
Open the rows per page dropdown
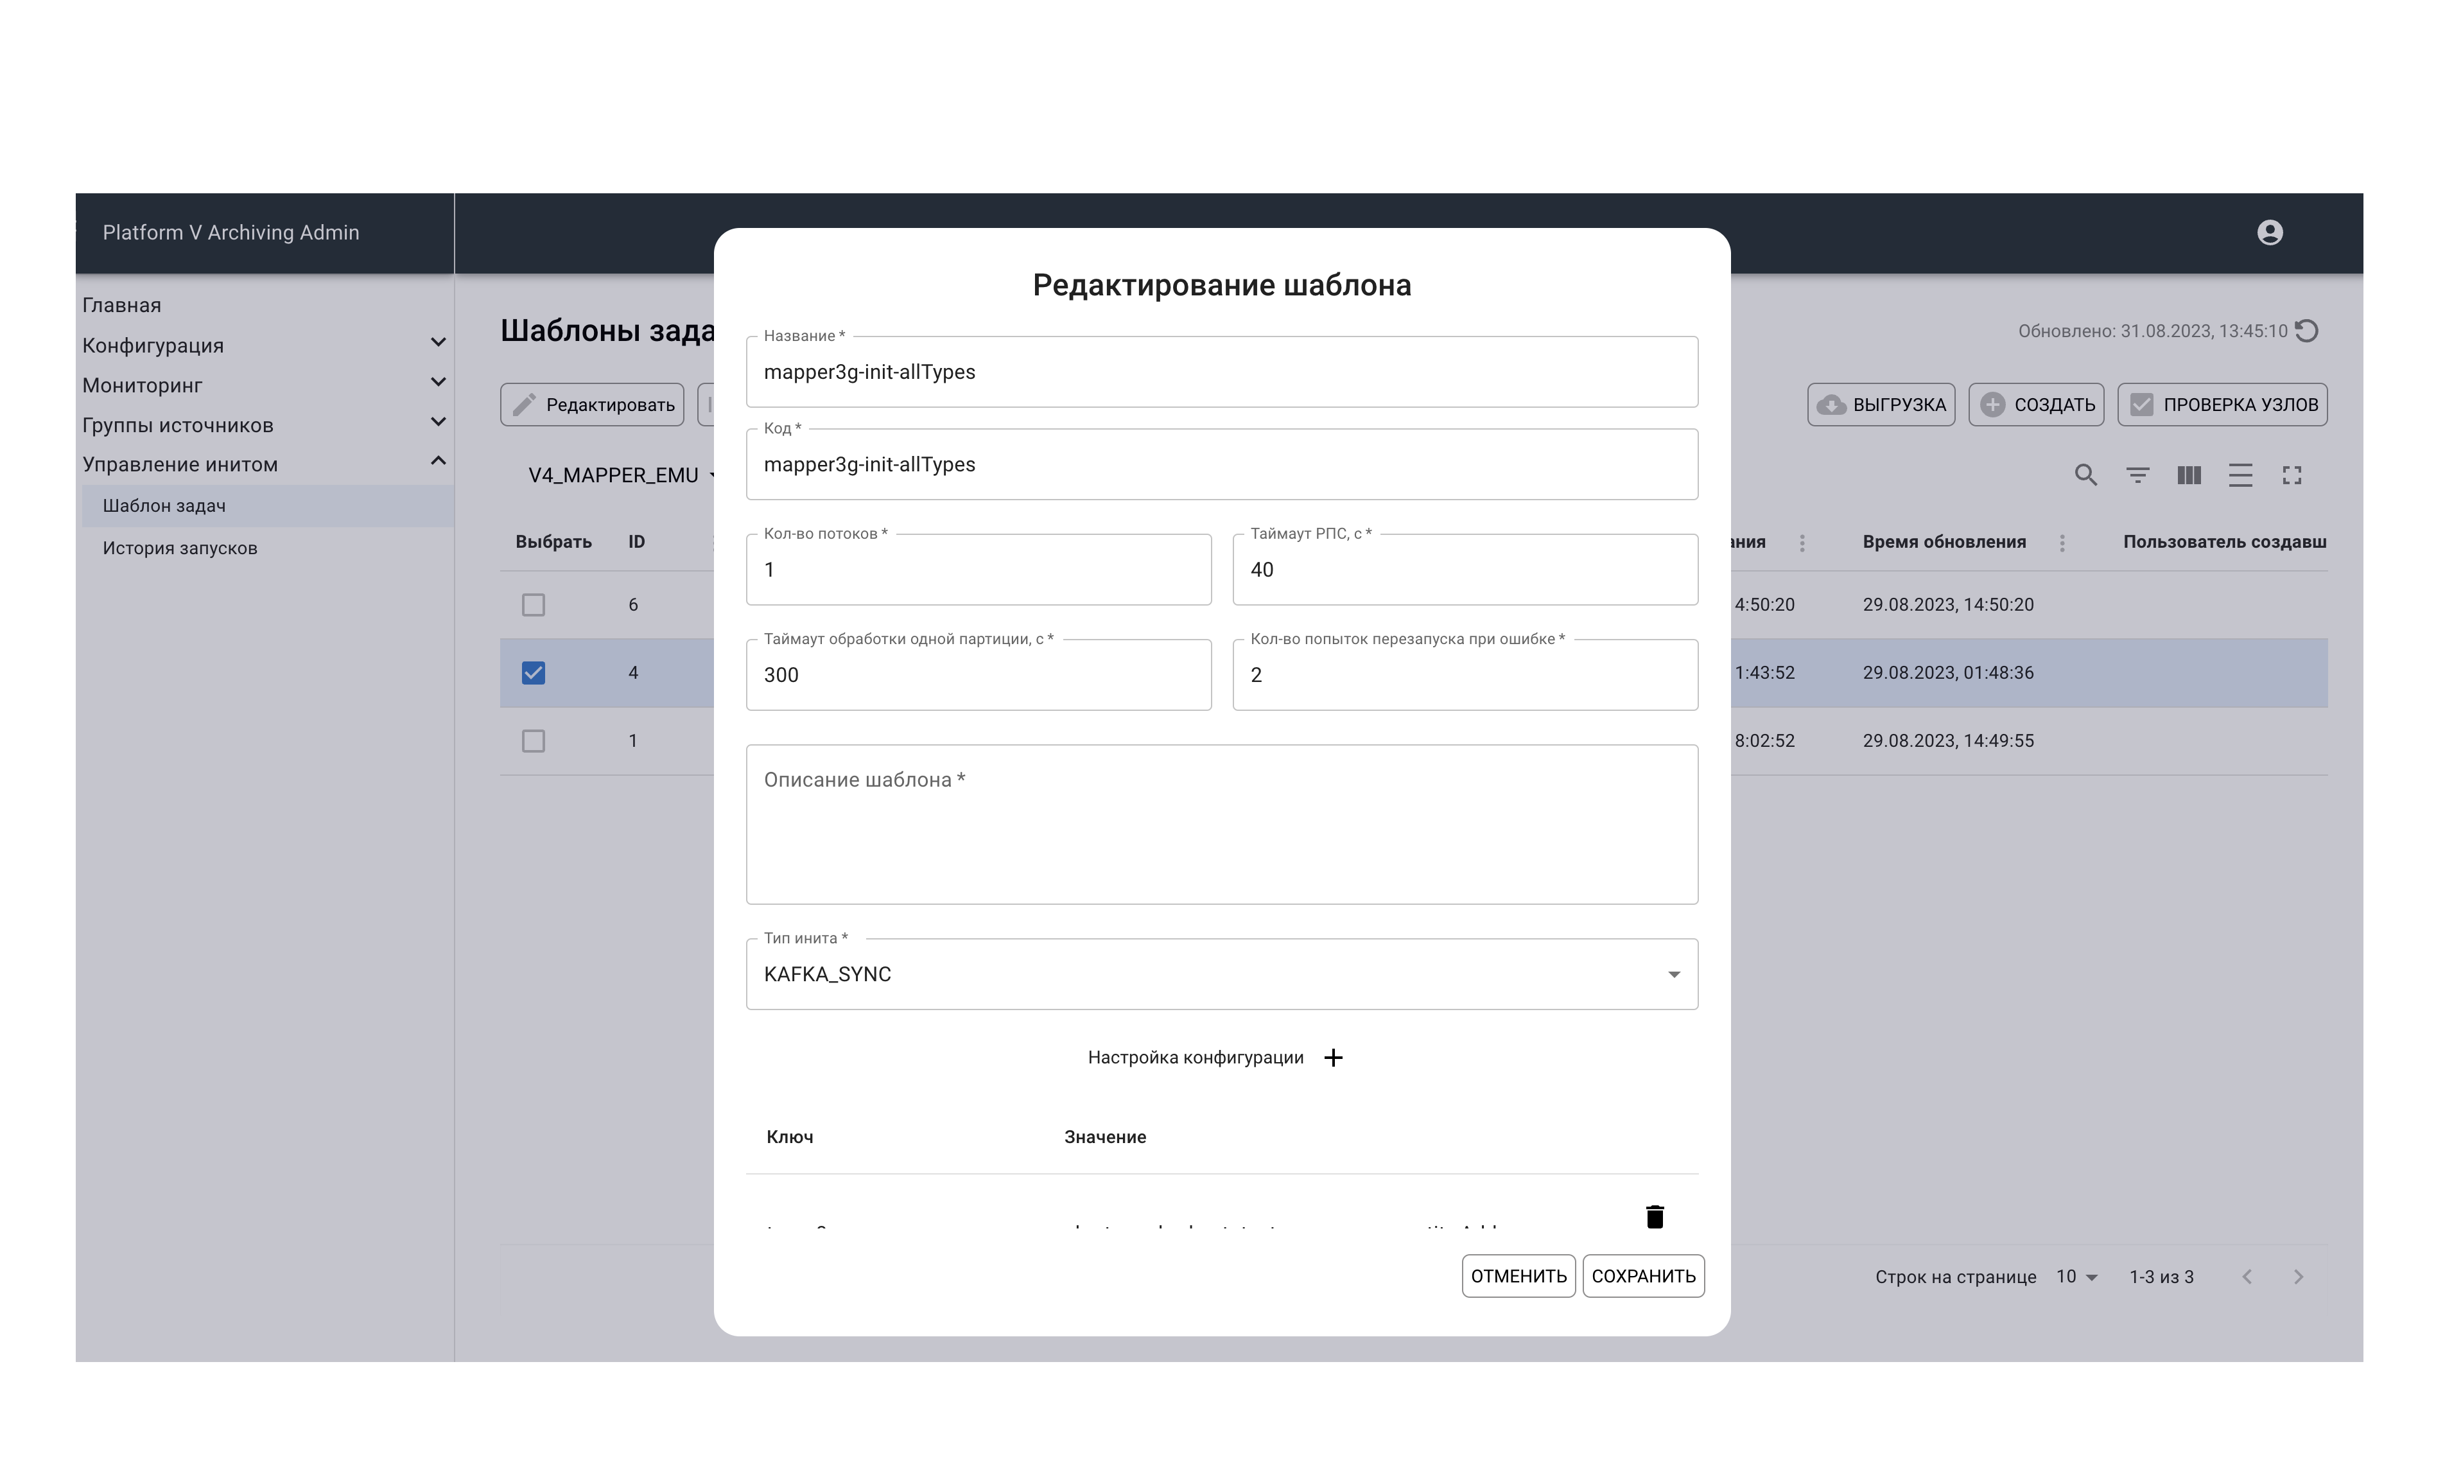[2076, 1277]
